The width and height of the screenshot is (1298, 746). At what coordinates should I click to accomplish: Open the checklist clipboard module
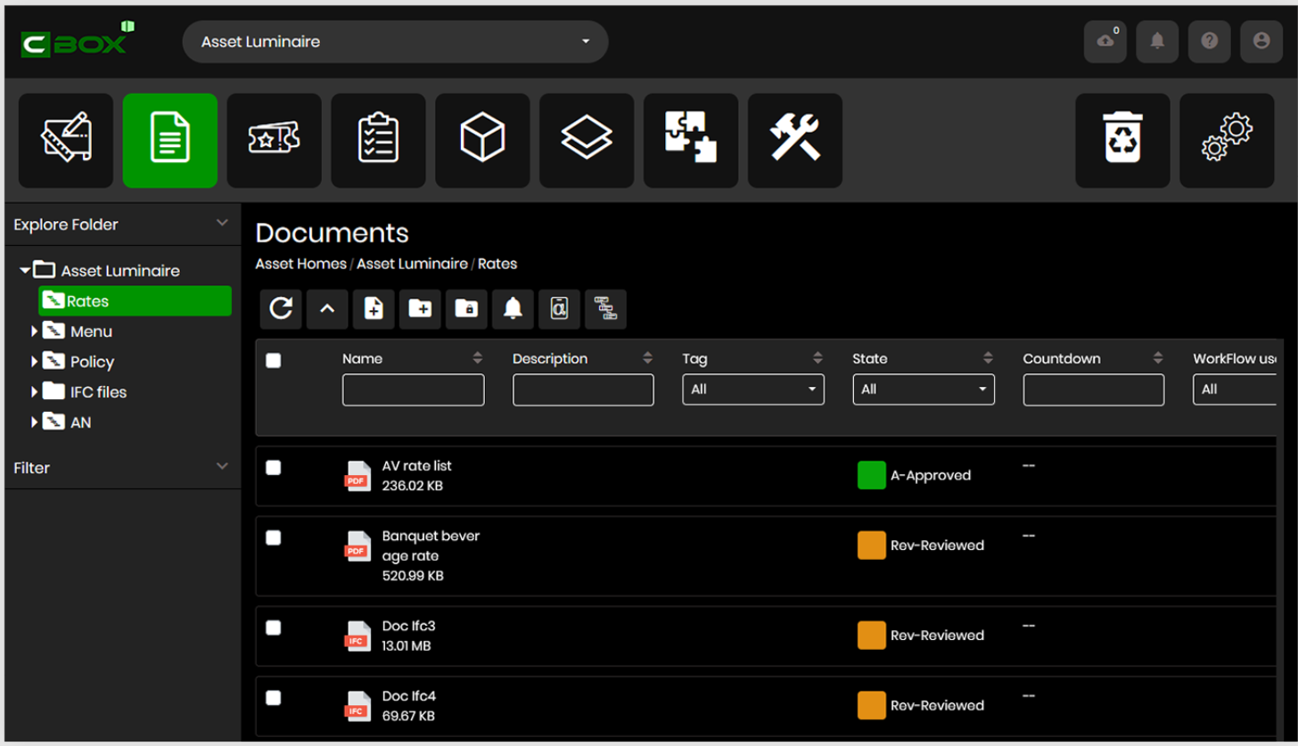point(378,141)
